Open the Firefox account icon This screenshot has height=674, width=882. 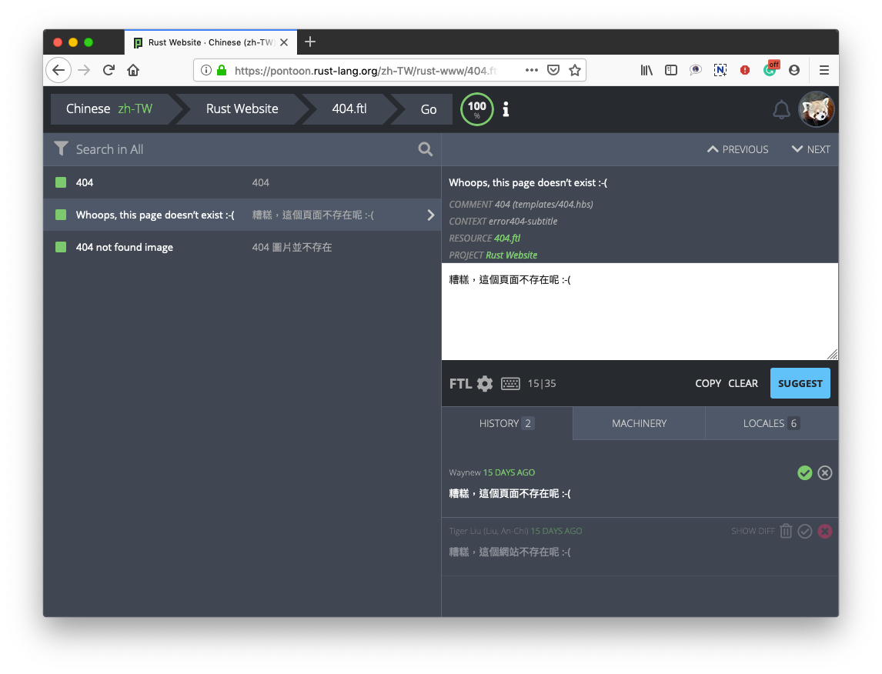tap(794, 70)
